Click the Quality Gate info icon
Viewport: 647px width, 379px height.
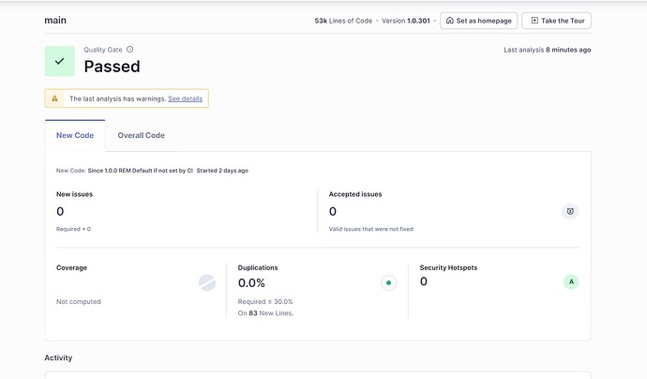tap(129, 50)
